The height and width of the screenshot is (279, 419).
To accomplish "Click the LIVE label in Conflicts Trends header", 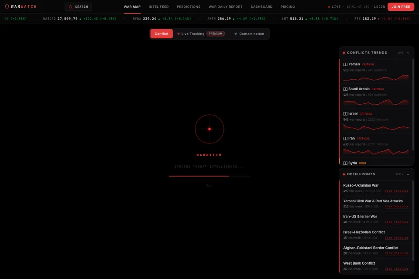I will 400,53.
